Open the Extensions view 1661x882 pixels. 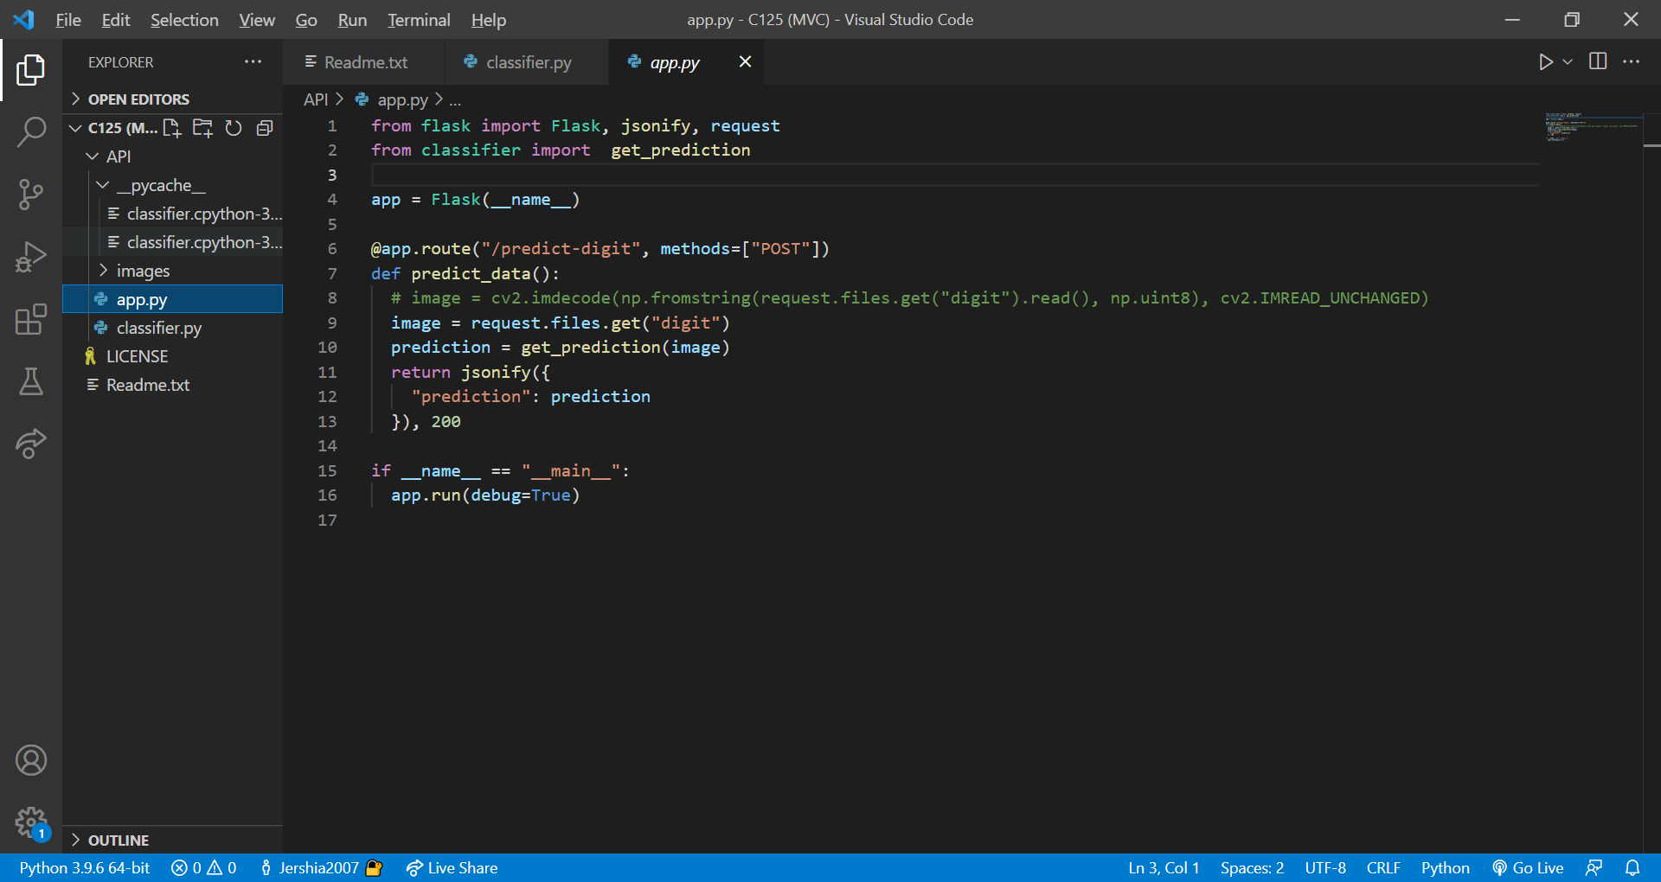(x=31, y=320)
